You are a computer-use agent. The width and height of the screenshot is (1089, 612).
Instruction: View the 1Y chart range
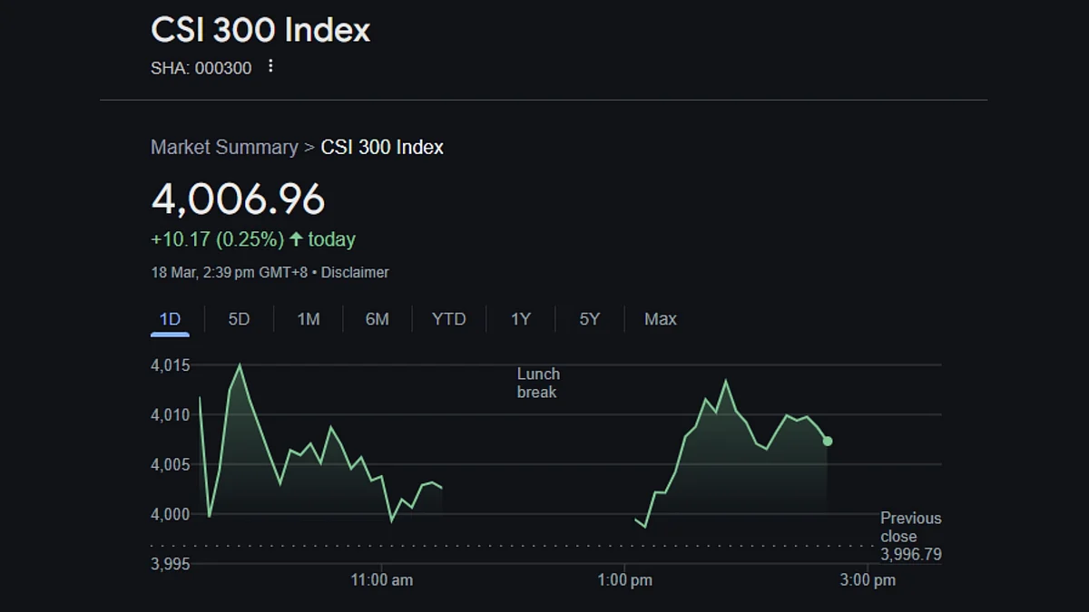click(x=520, y=319)
